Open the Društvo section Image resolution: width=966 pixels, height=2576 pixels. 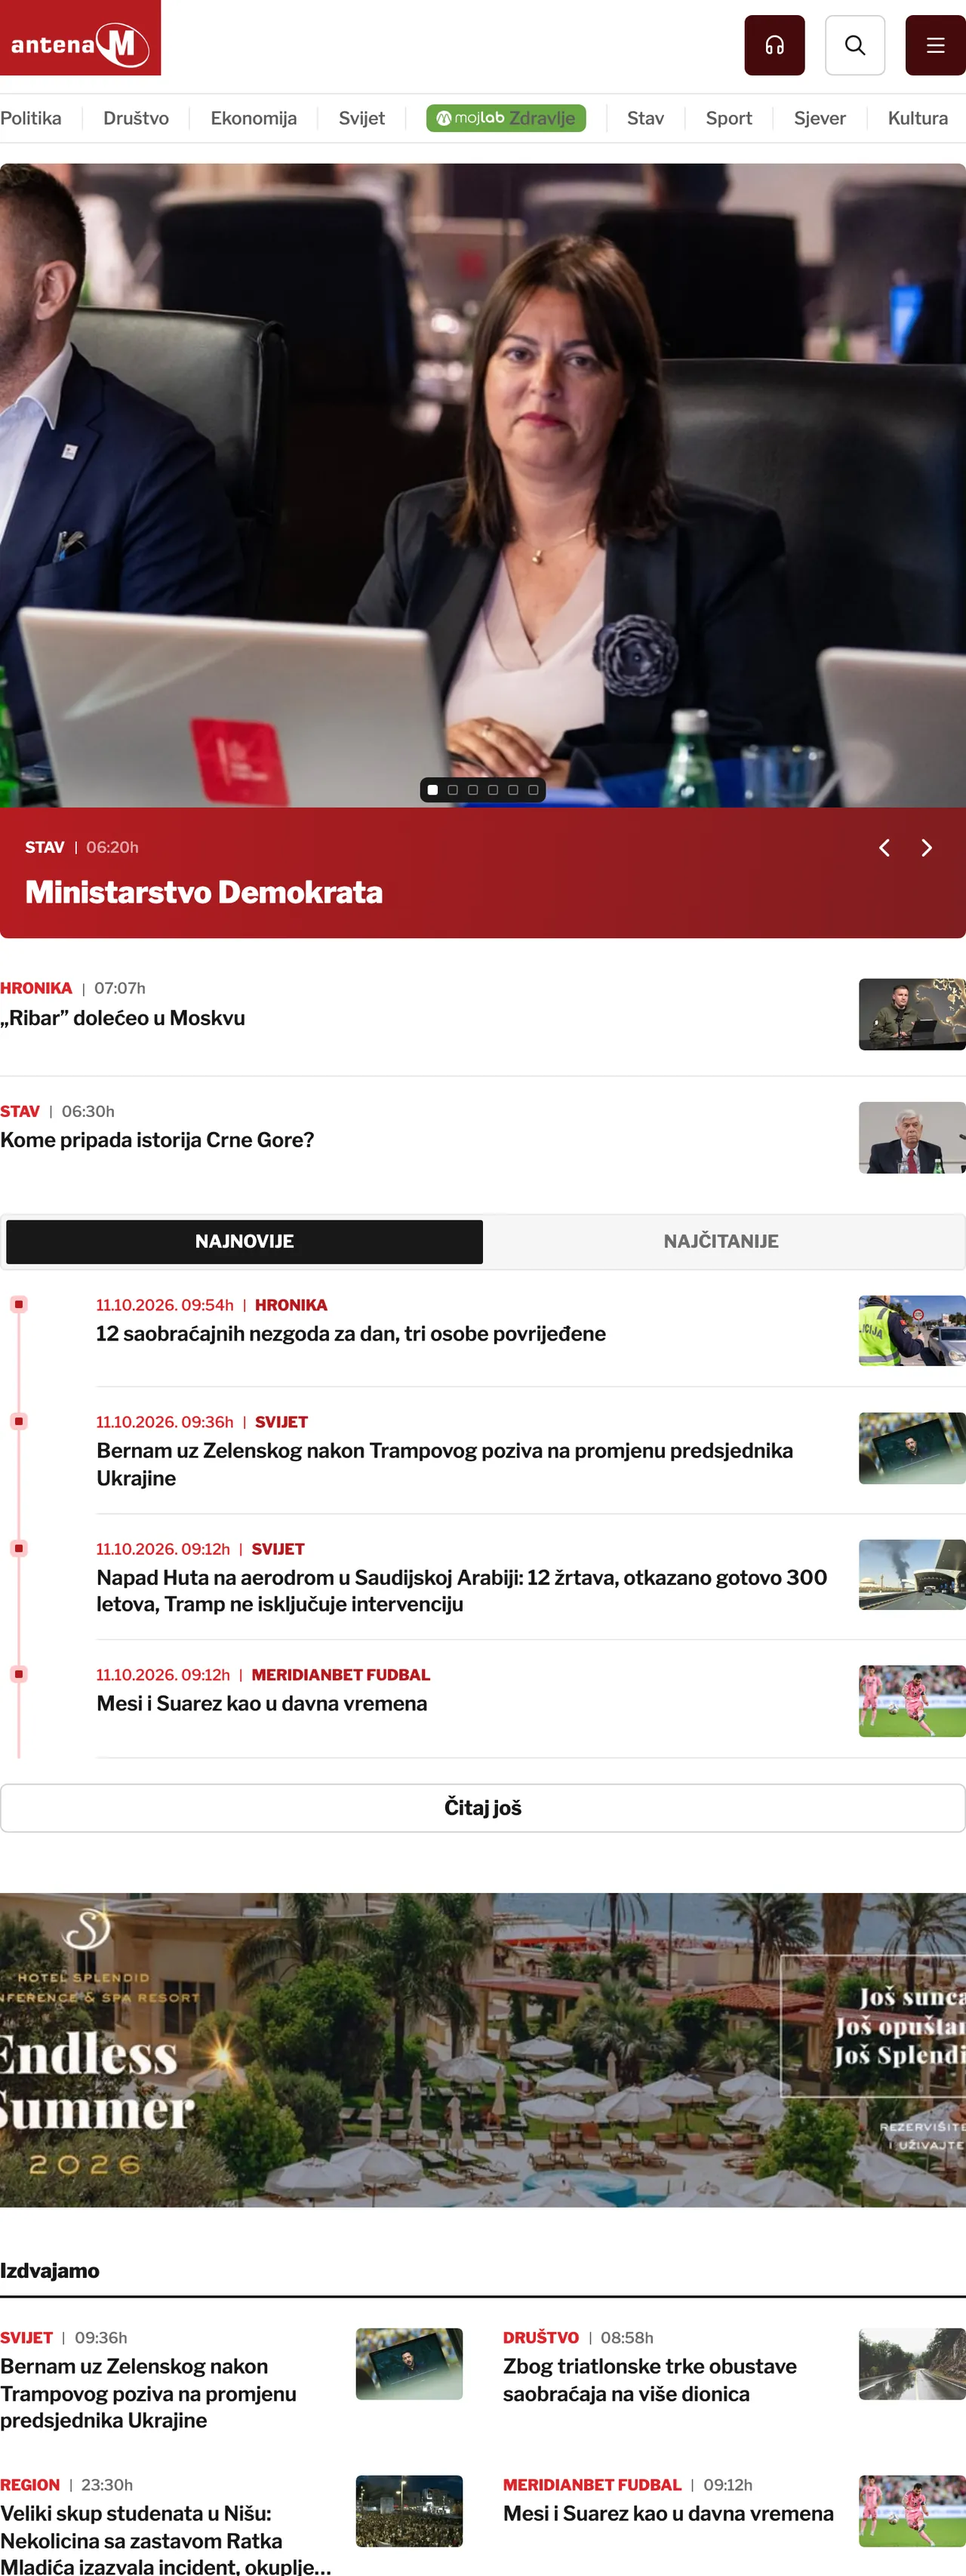coord(136,118)
